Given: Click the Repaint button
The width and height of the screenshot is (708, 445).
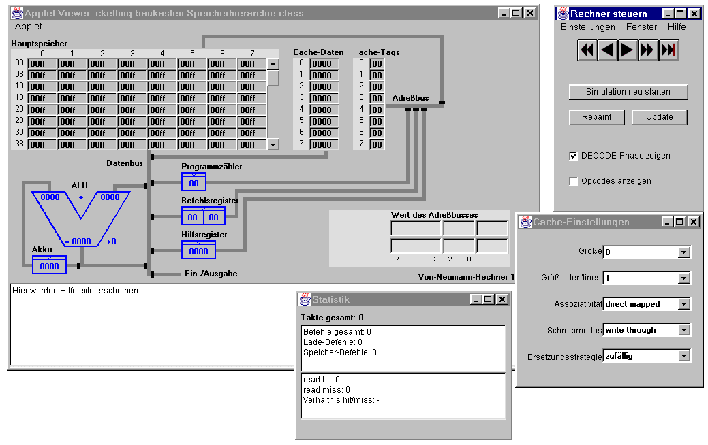Looking at the screenshot, I should [596, 117].
